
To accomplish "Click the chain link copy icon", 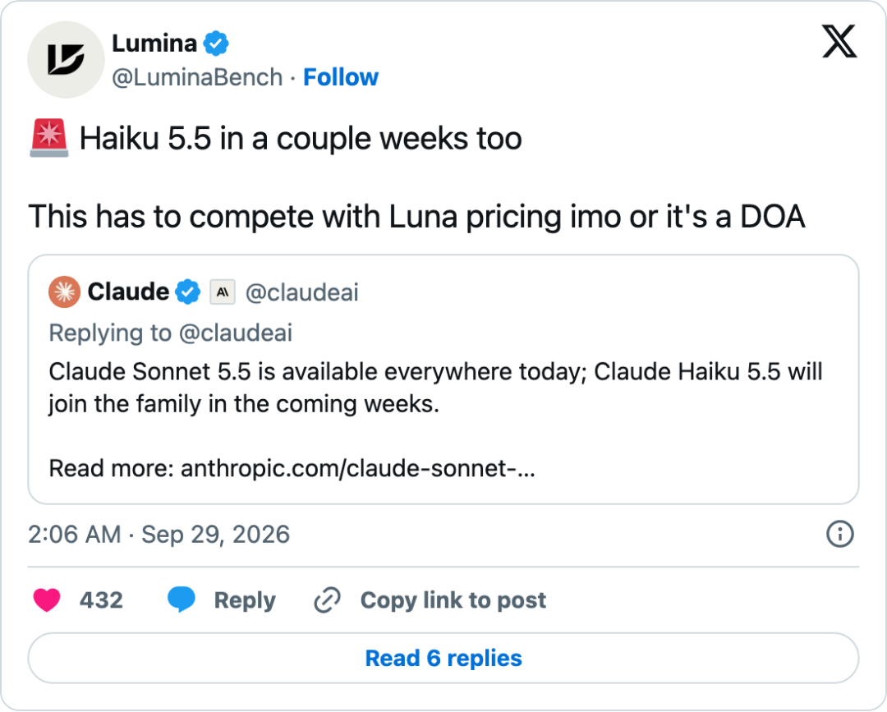I will (x=327, y=600).
